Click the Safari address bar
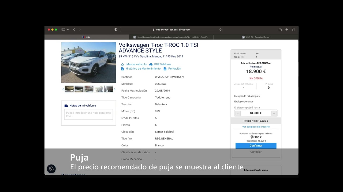Viewport: 343px width, 192px height. coord(171,30)
